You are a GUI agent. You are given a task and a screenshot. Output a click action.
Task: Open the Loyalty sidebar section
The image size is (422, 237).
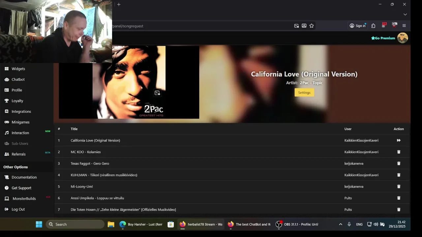click(17, 101)
